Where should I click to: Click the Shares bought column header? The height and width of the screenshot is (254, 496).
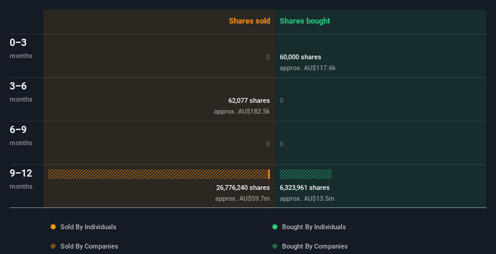tap(305, 21)
